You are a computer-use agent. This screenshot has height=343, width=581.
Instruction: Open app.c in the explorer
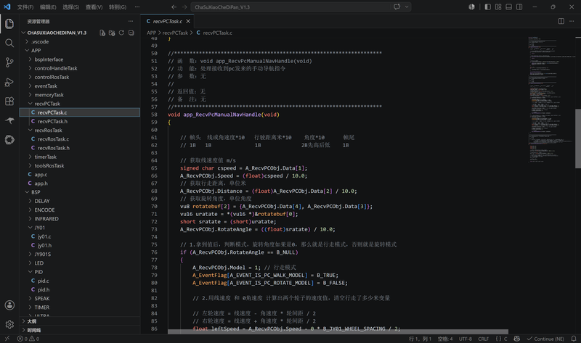coord(80,175)
